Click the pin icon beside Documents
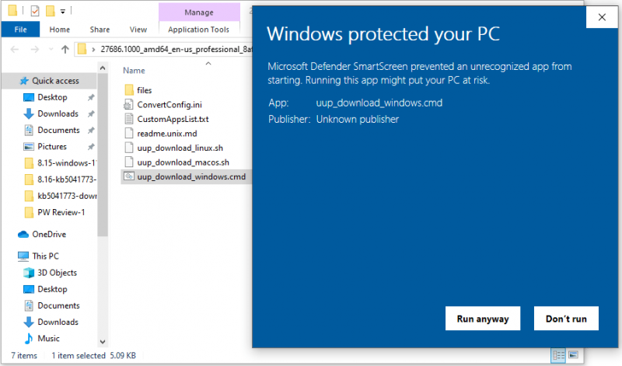Viewport: 622px width, 366px height. [x=91, y=130]
